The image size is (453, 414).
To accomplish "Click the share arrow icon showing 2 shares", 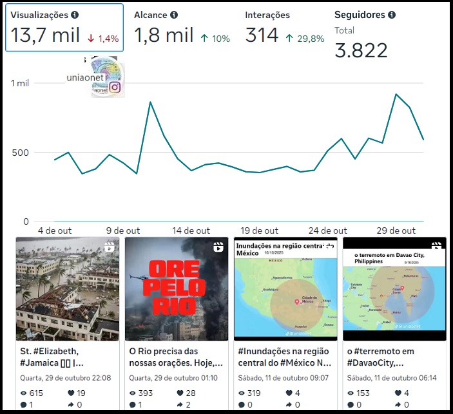I will pos(180,404).
